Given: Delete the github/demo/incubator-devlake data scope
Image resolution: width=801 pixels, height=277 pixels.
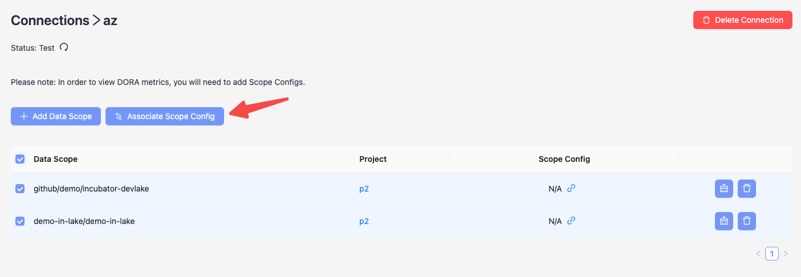Looking at the screenshot, I should (x=747, y=189).
